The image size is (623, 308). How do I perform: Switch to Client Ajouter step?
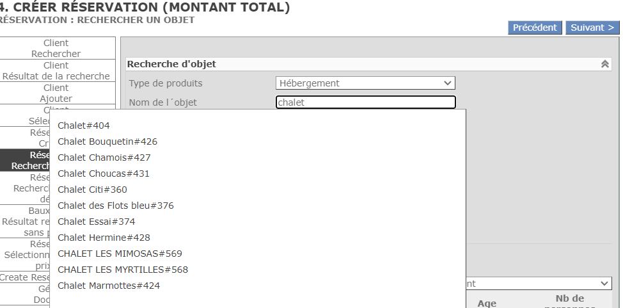pyautogui.click(x=56, y=93)
